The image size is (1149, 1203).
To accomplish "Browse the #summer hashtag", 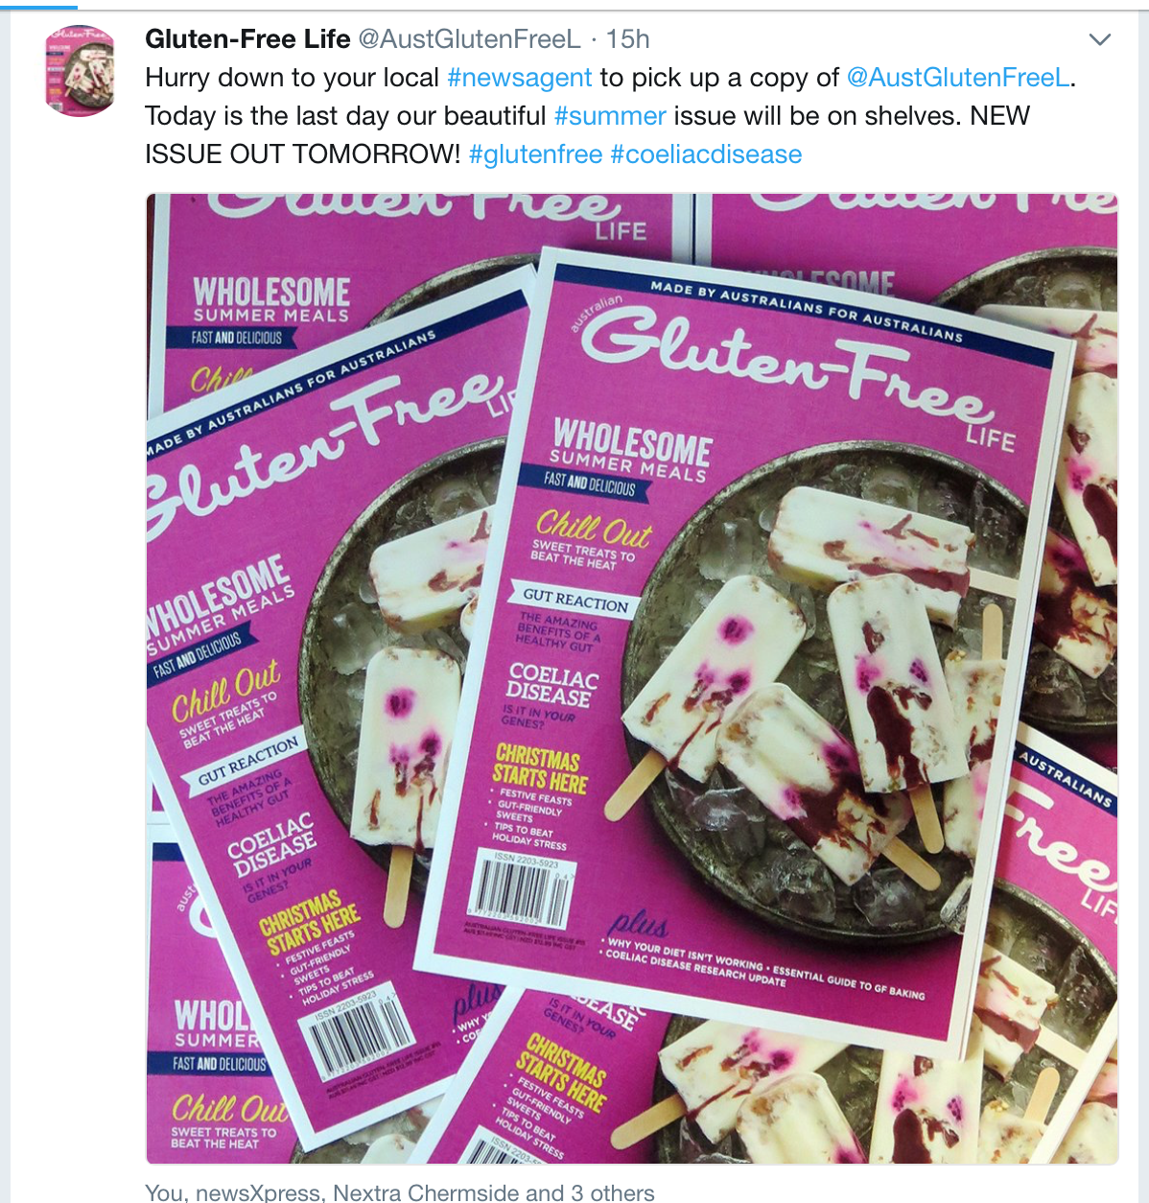I will tap(610, 116).
